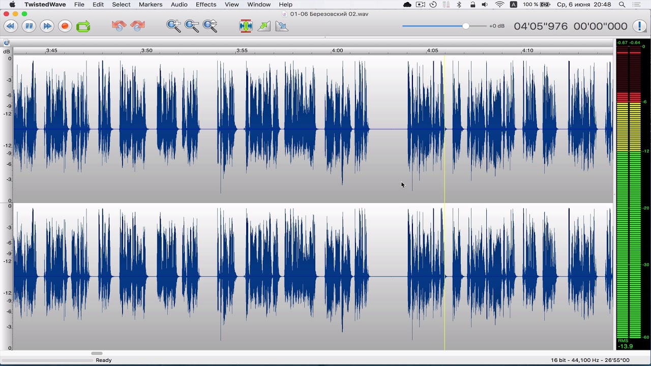
Task: Click the date and time 'Ср, 6 июня 20:48'
Action: point(584,5)
